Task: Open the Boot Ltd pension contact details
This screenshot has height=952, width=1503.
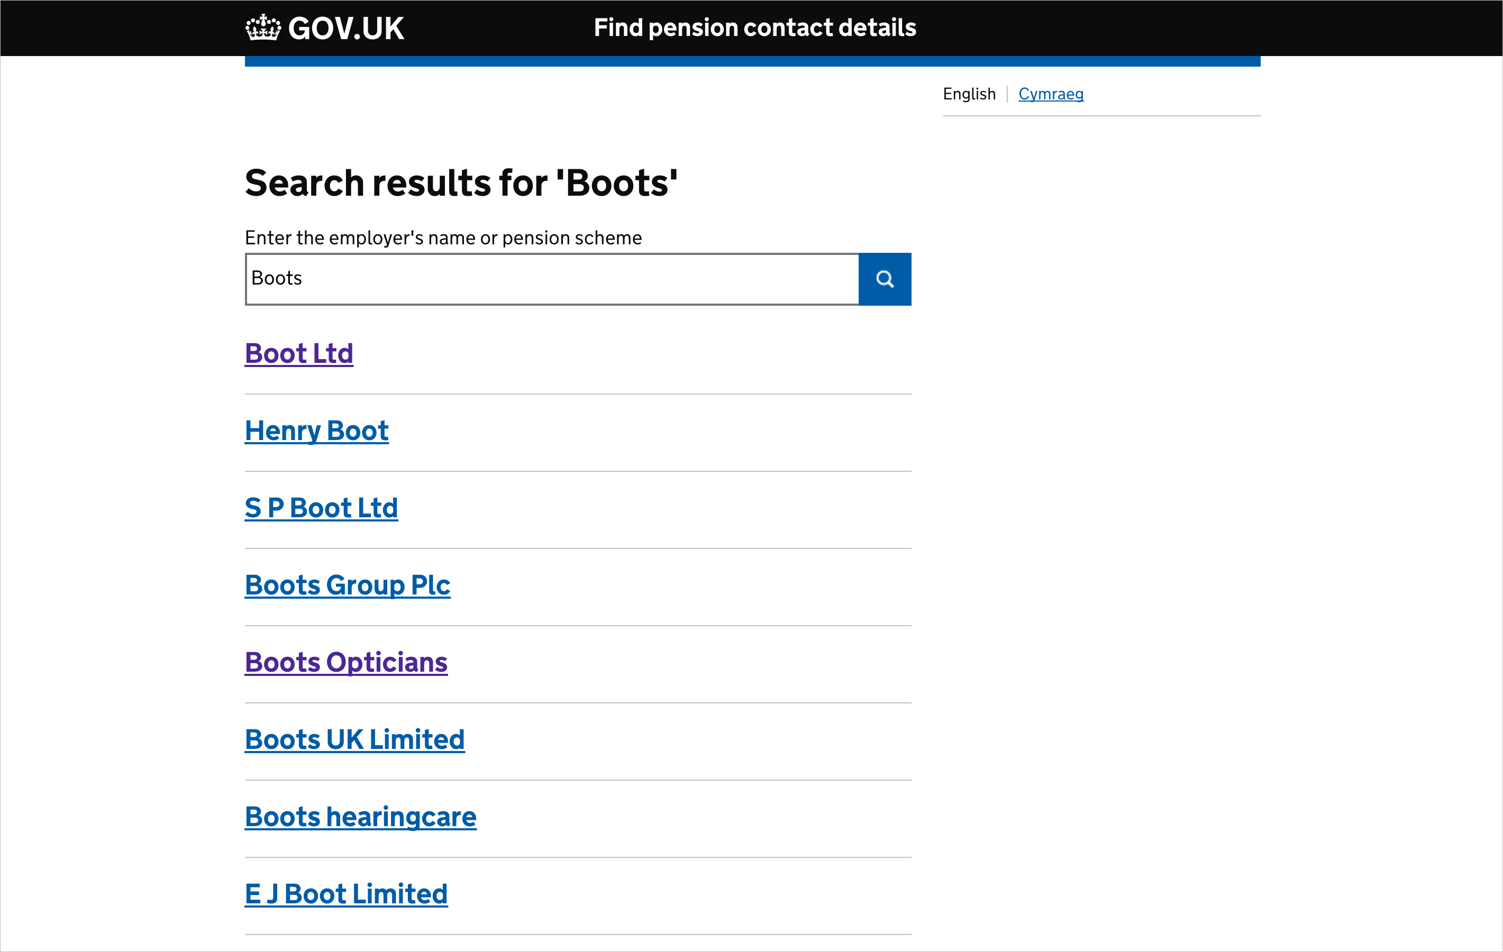Action: pyautogui.click(x=298, y=353)
